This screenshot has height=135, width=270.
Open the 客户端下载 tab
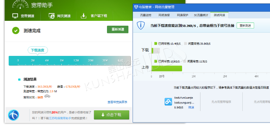tap(94, 16)
